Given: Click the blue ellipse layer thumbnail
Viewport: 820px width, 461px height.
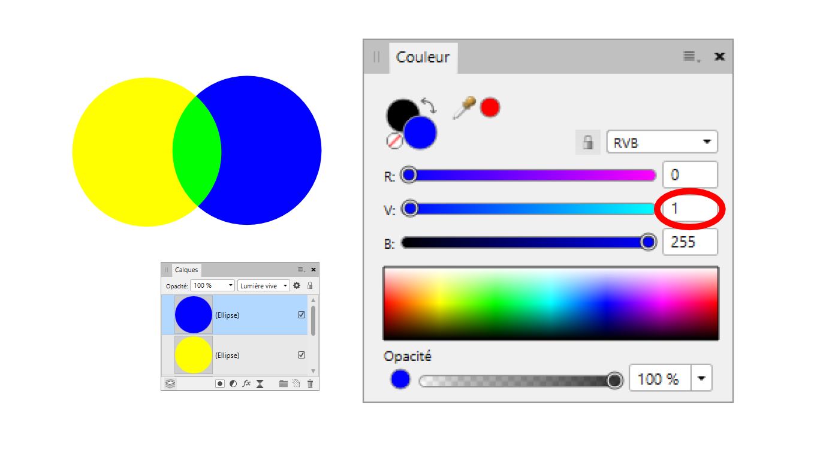Looking at the screenshot, I should pyautogui.click(x=194, y=315).
